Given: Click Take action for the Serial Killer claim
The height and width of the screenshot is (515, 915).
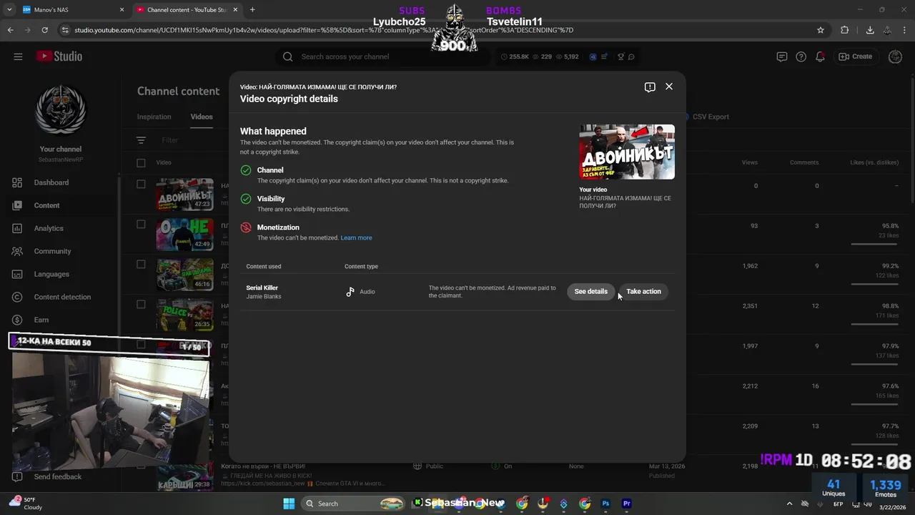Looking at the screenshot, I should 643,291.
